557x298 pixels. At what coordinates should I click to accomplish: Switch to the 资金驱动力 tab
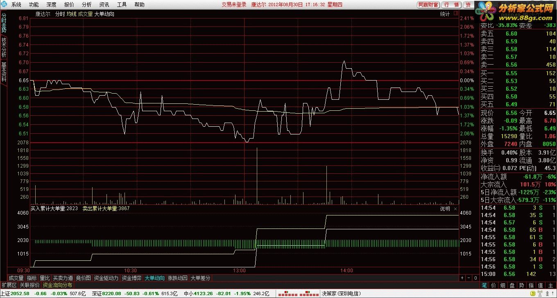(106, 278)
